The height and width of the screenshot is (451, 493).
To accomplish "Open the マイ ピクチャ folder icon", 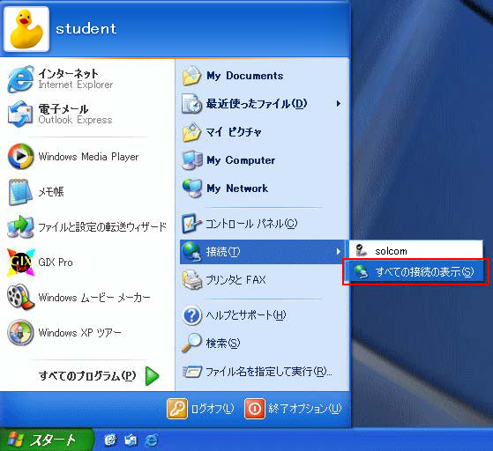I will 191,132.
